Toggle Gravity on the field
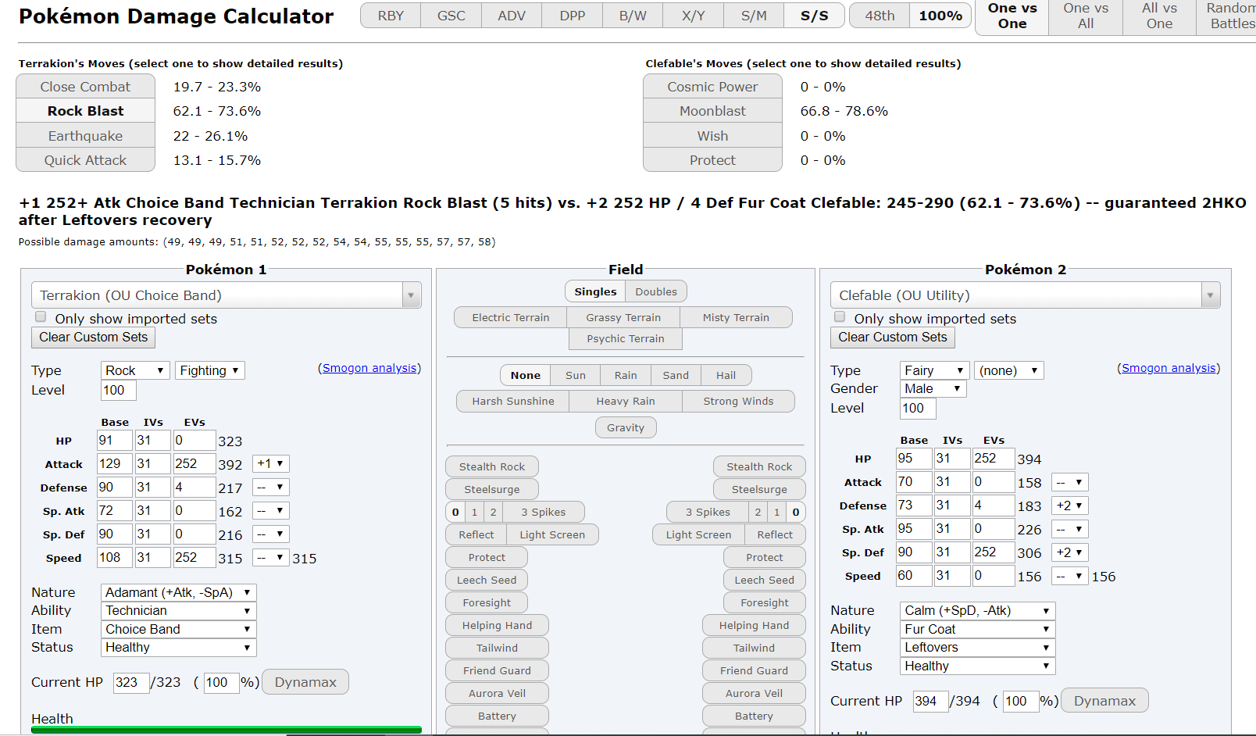 (x=626, y=427)
